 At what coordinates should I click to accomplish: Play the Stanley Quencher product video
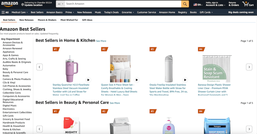pyautogui.click(x=88, y=80)
